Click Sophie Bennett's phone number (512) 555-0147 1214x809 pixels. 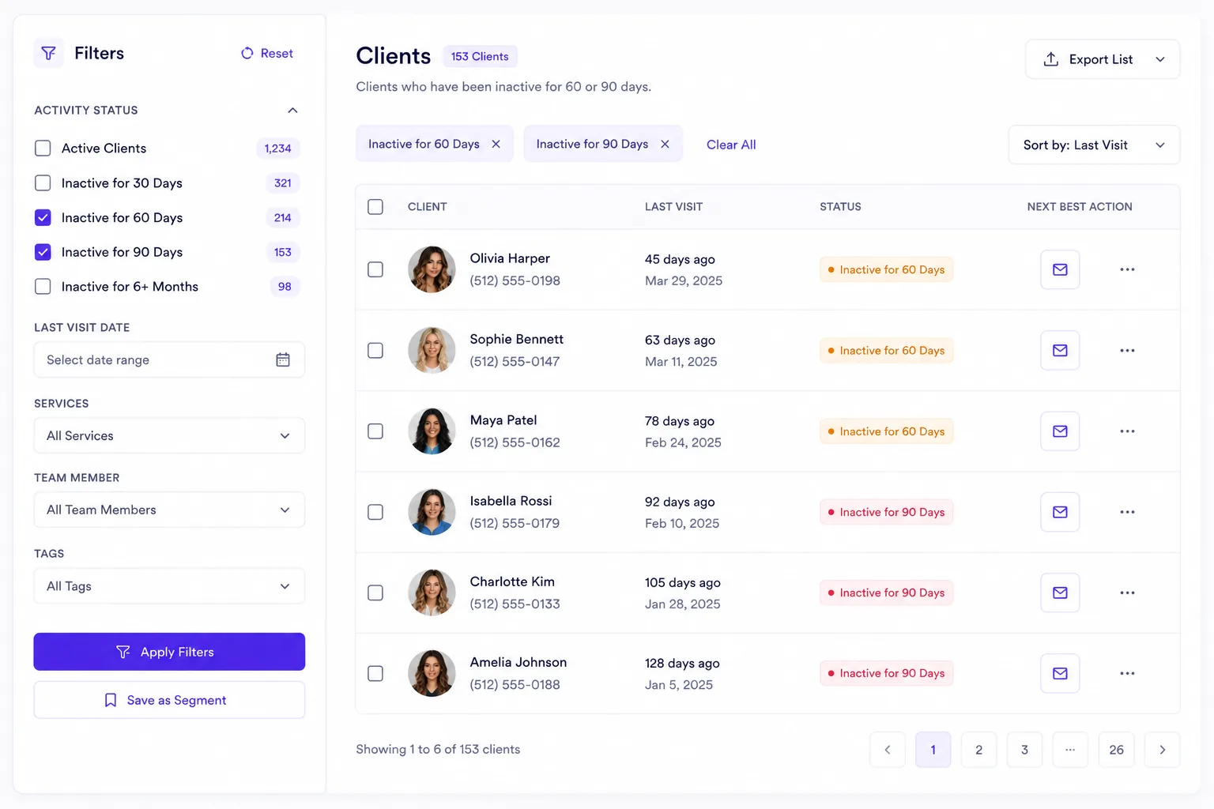point(515,361)
